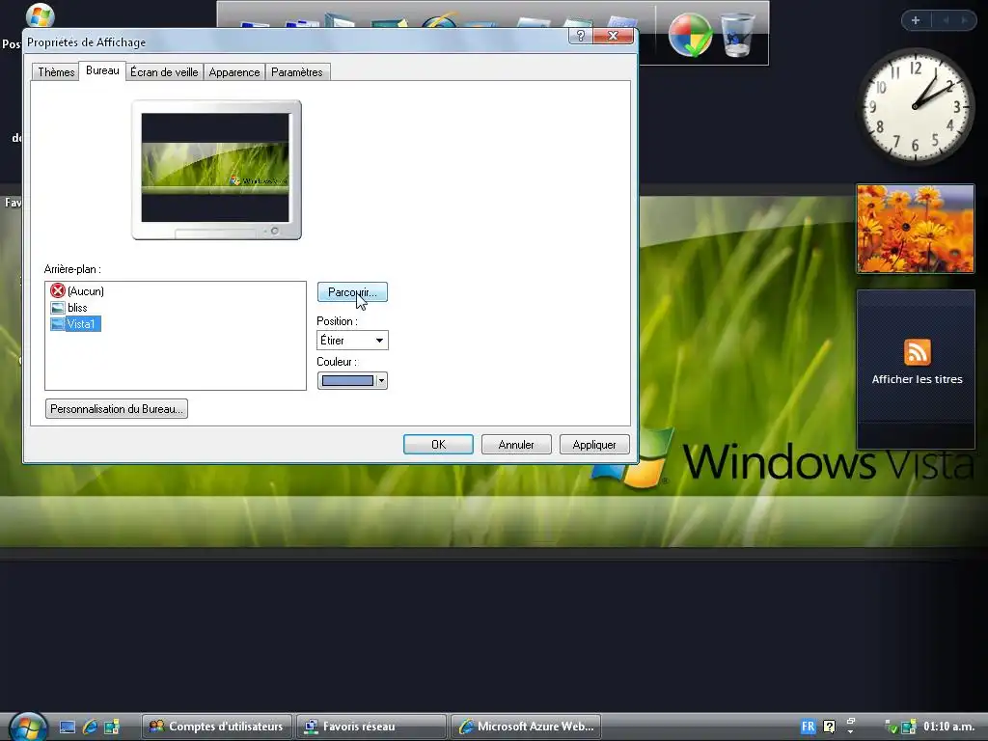Click the picture icon beside bliss
Image resolution: width=988 pixels, height=741 pixels.
click(x=58, y=308)
